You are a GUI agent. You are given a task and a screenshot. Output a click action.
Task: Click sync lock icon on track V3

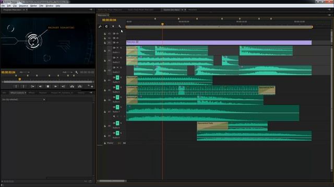(x=114, y=34)
